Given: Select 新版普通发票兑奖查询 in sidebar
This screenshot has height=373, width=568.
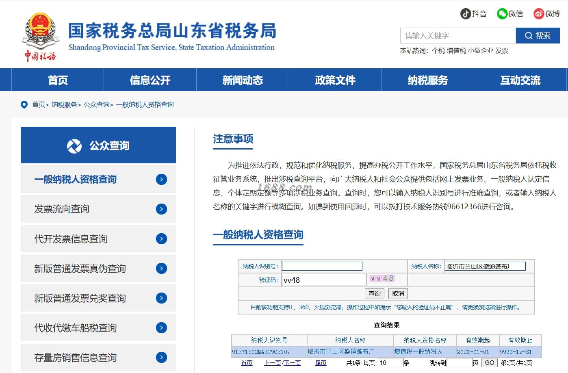Looking at the screenshot, I should coord(98,298).
